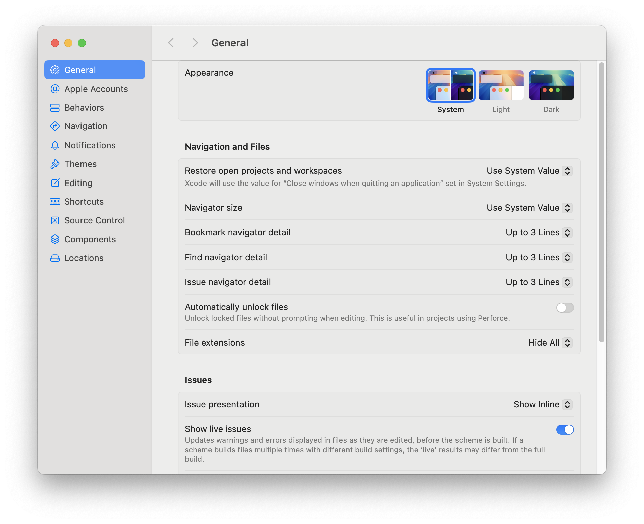Image resolution: width=644 pixels, height=524 pixels.
Task: Click the Navigation diamond arrow icon
Action: [x=55, y=126]
